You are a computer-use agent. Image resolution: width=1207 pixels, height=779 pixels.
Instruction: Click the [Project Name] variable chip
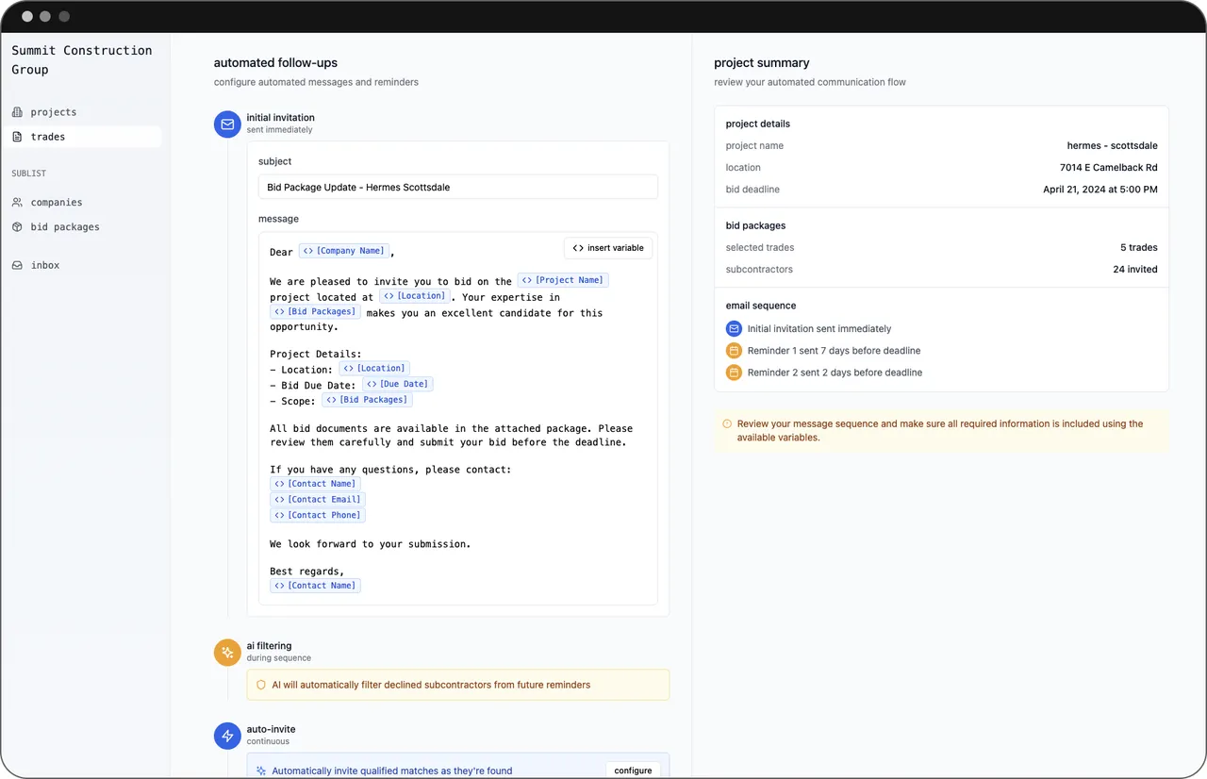[563, 280]
